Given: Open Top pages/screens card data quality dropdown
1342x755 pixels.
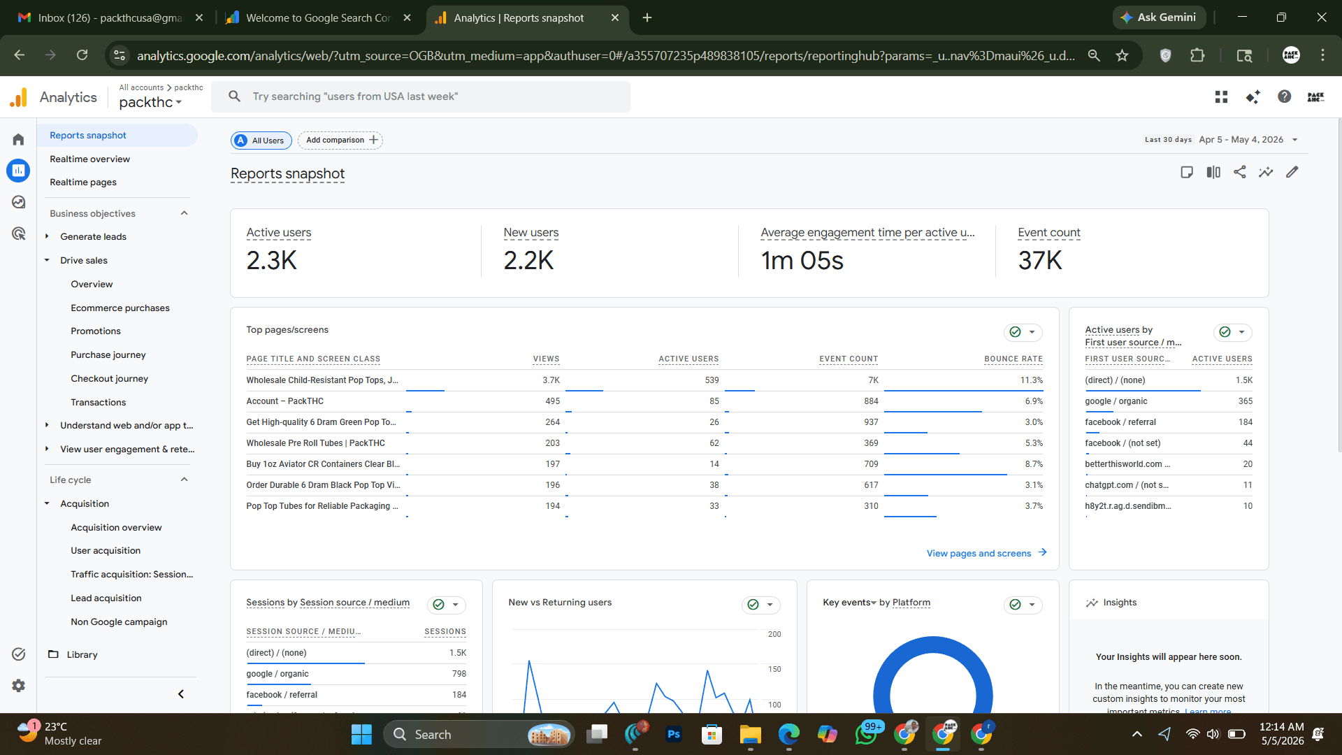Looking at the screenshot, I should (x=1023, y=332).
